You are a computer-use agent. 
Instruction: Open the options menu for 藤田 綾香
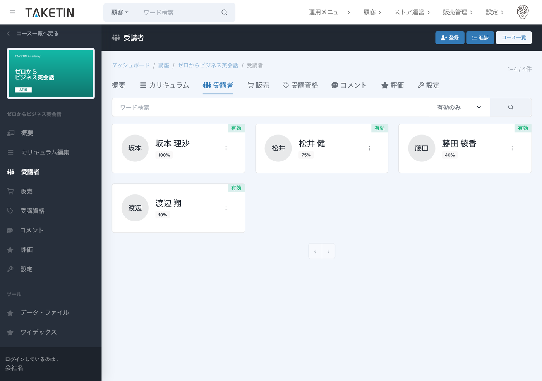(513, 148)
